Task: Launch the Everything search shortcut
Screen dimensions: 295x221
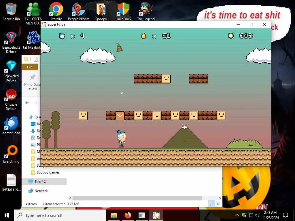Action: tap(11, 154)
